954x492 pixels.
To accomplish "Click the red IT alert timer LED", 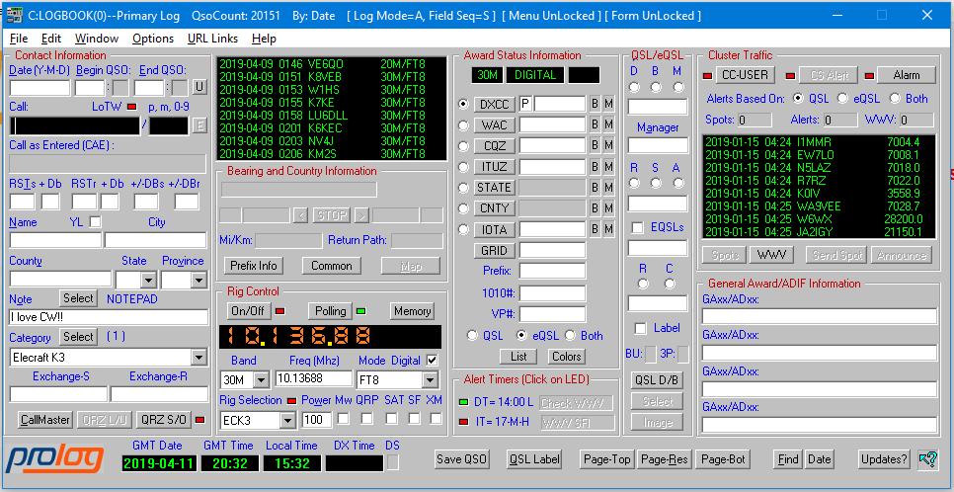I will click(464, 423).
